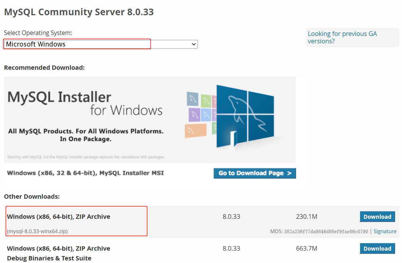Click the 'Select Operating System:' label
The width and height of the screenshot is (402, 263).
(x=38, y=33)
